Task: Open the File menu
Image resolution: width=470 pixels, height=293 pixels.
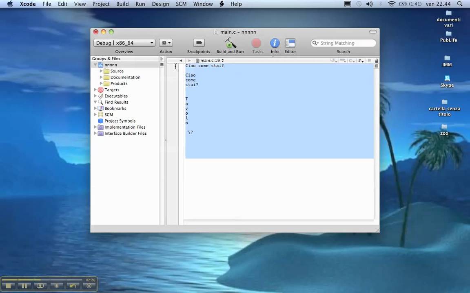Action: point(47,4)
